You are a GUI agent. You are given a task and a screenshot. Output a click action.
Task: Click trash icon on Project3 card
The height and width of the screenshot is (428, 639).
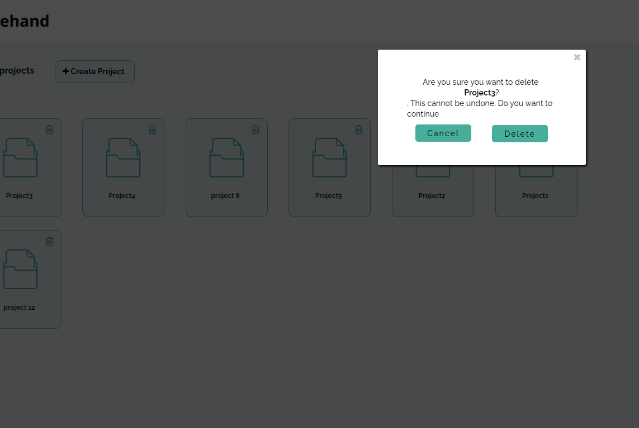coord(49,129)
